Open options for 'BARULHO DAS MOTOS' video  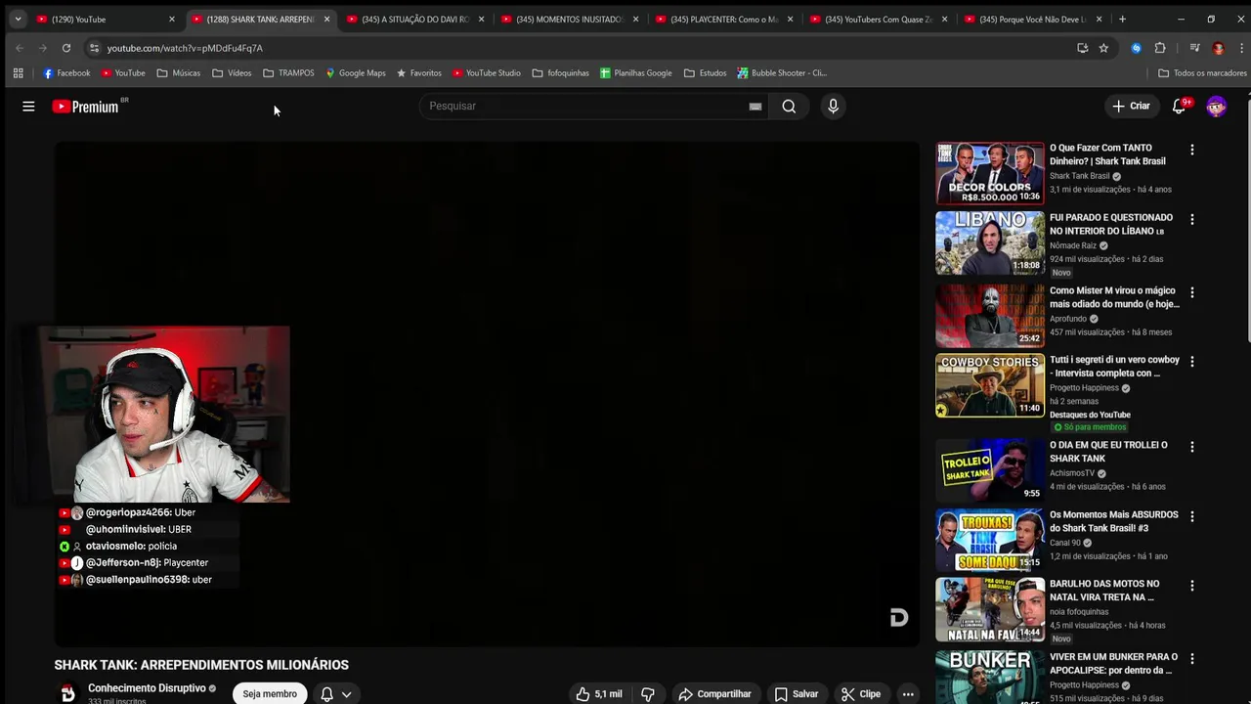(1191, 586)
